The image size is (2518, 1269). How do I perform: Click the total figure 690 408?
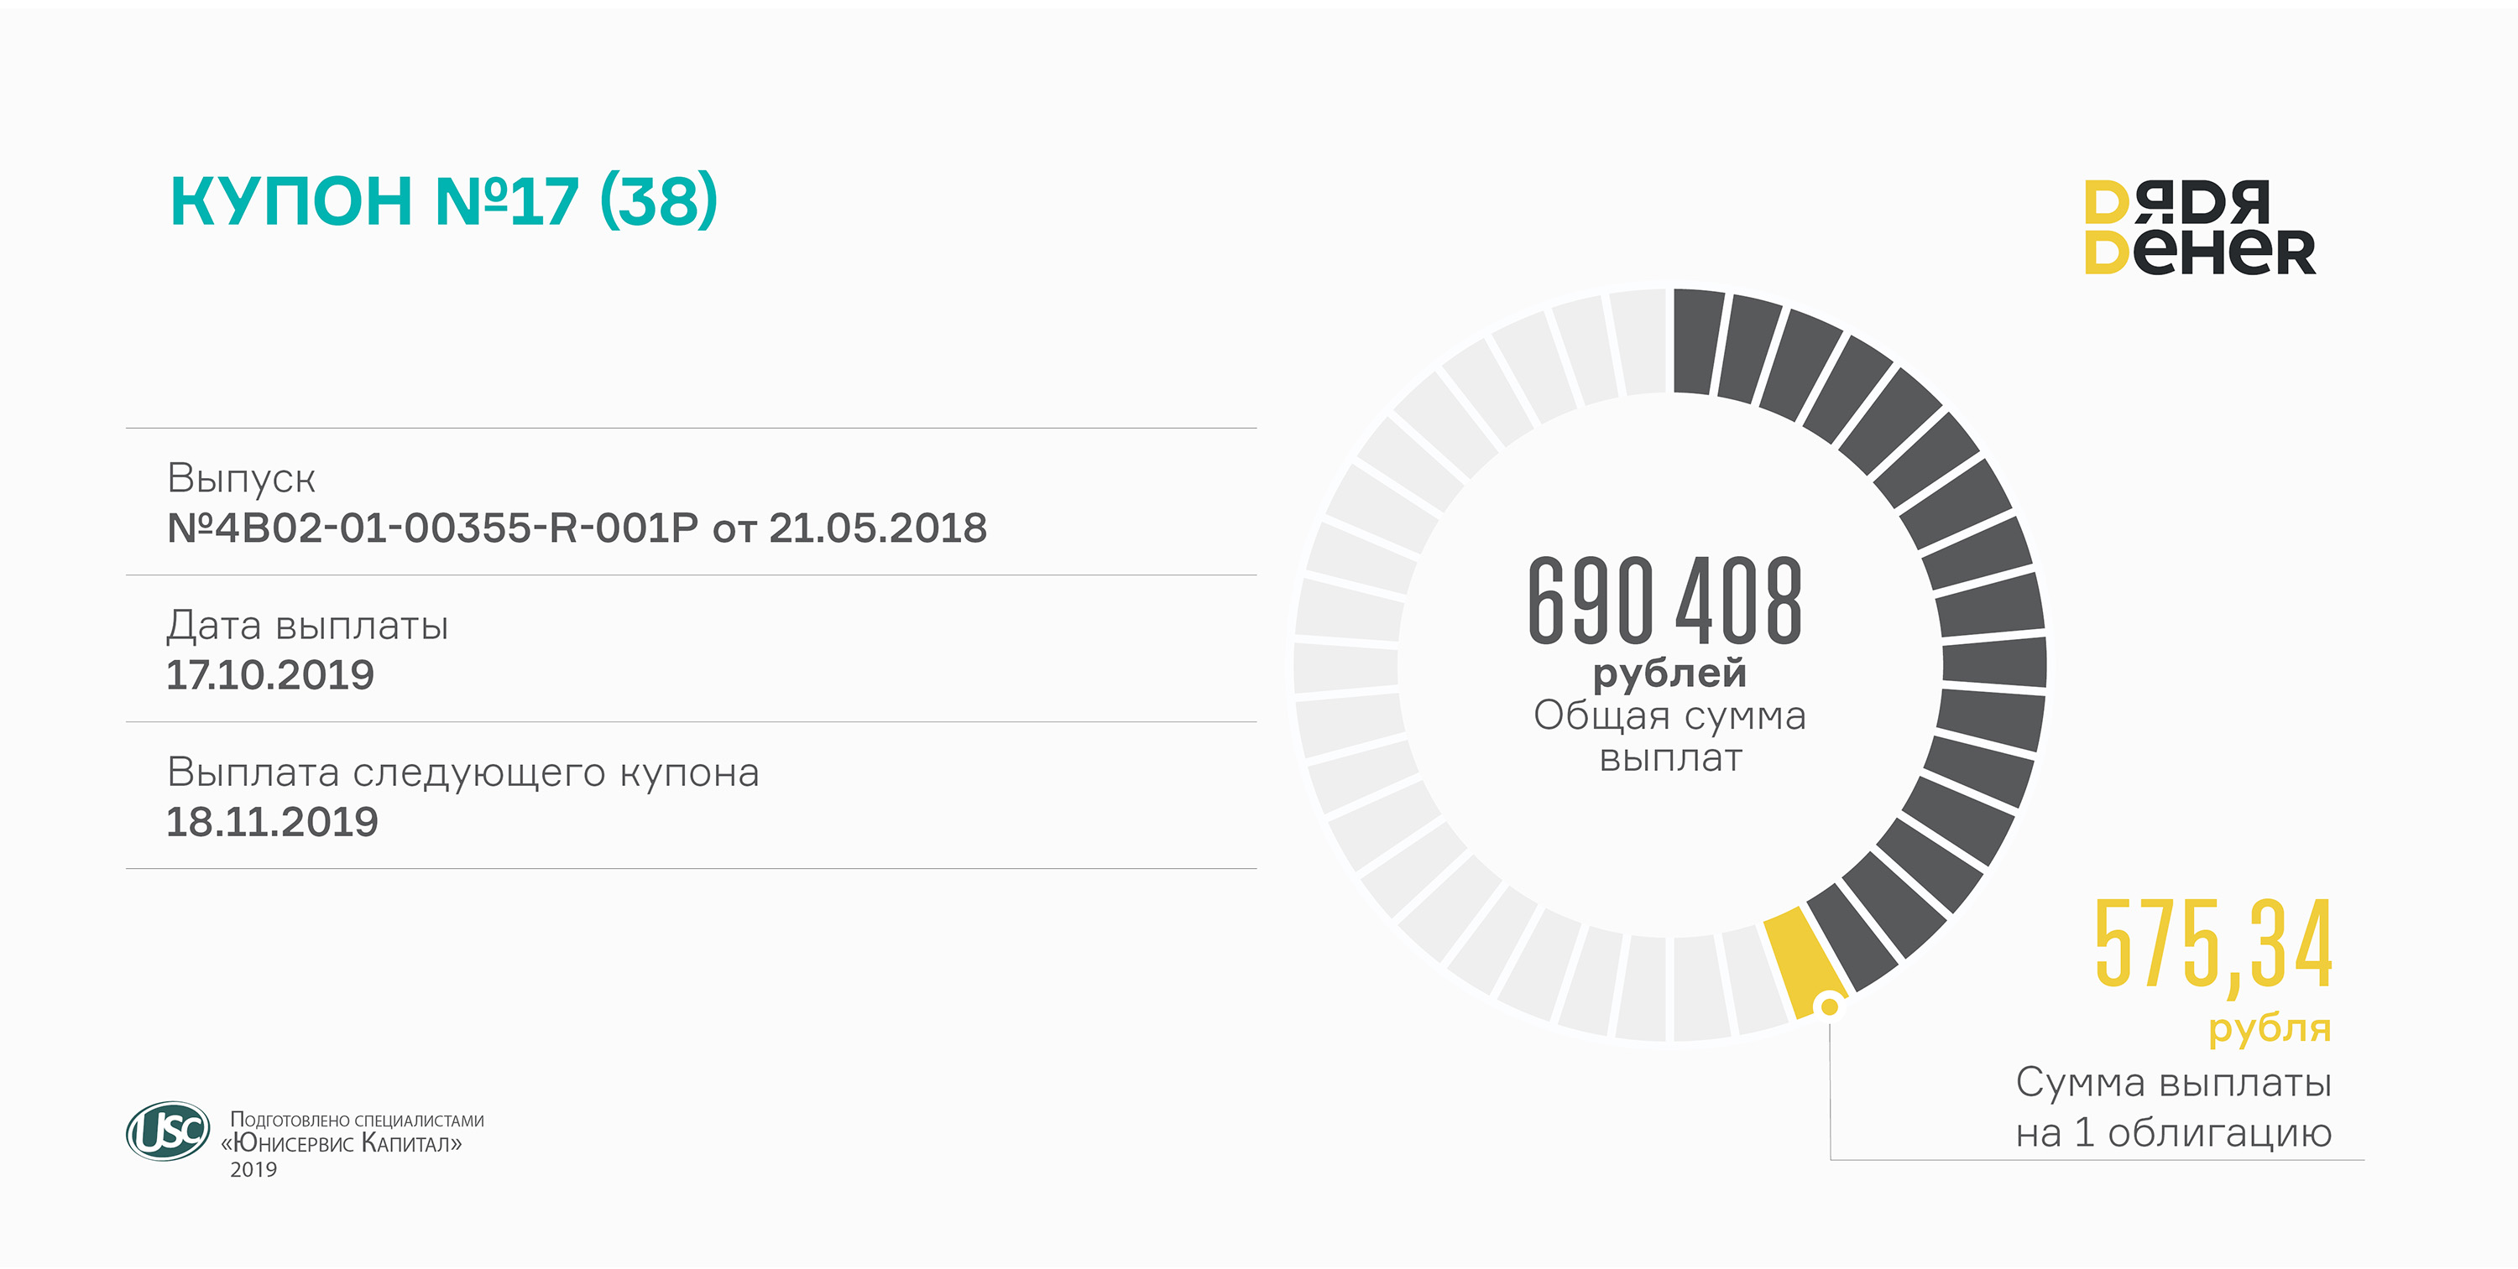point(1664,600)
